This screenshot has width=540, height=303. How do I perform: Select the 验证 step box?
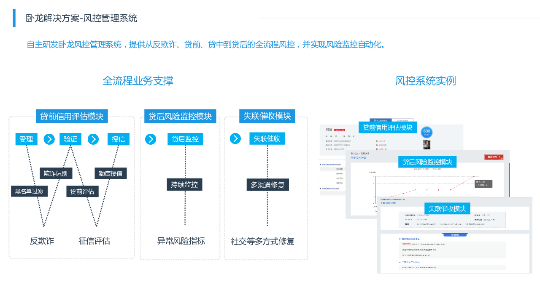[x=70, y=139]
